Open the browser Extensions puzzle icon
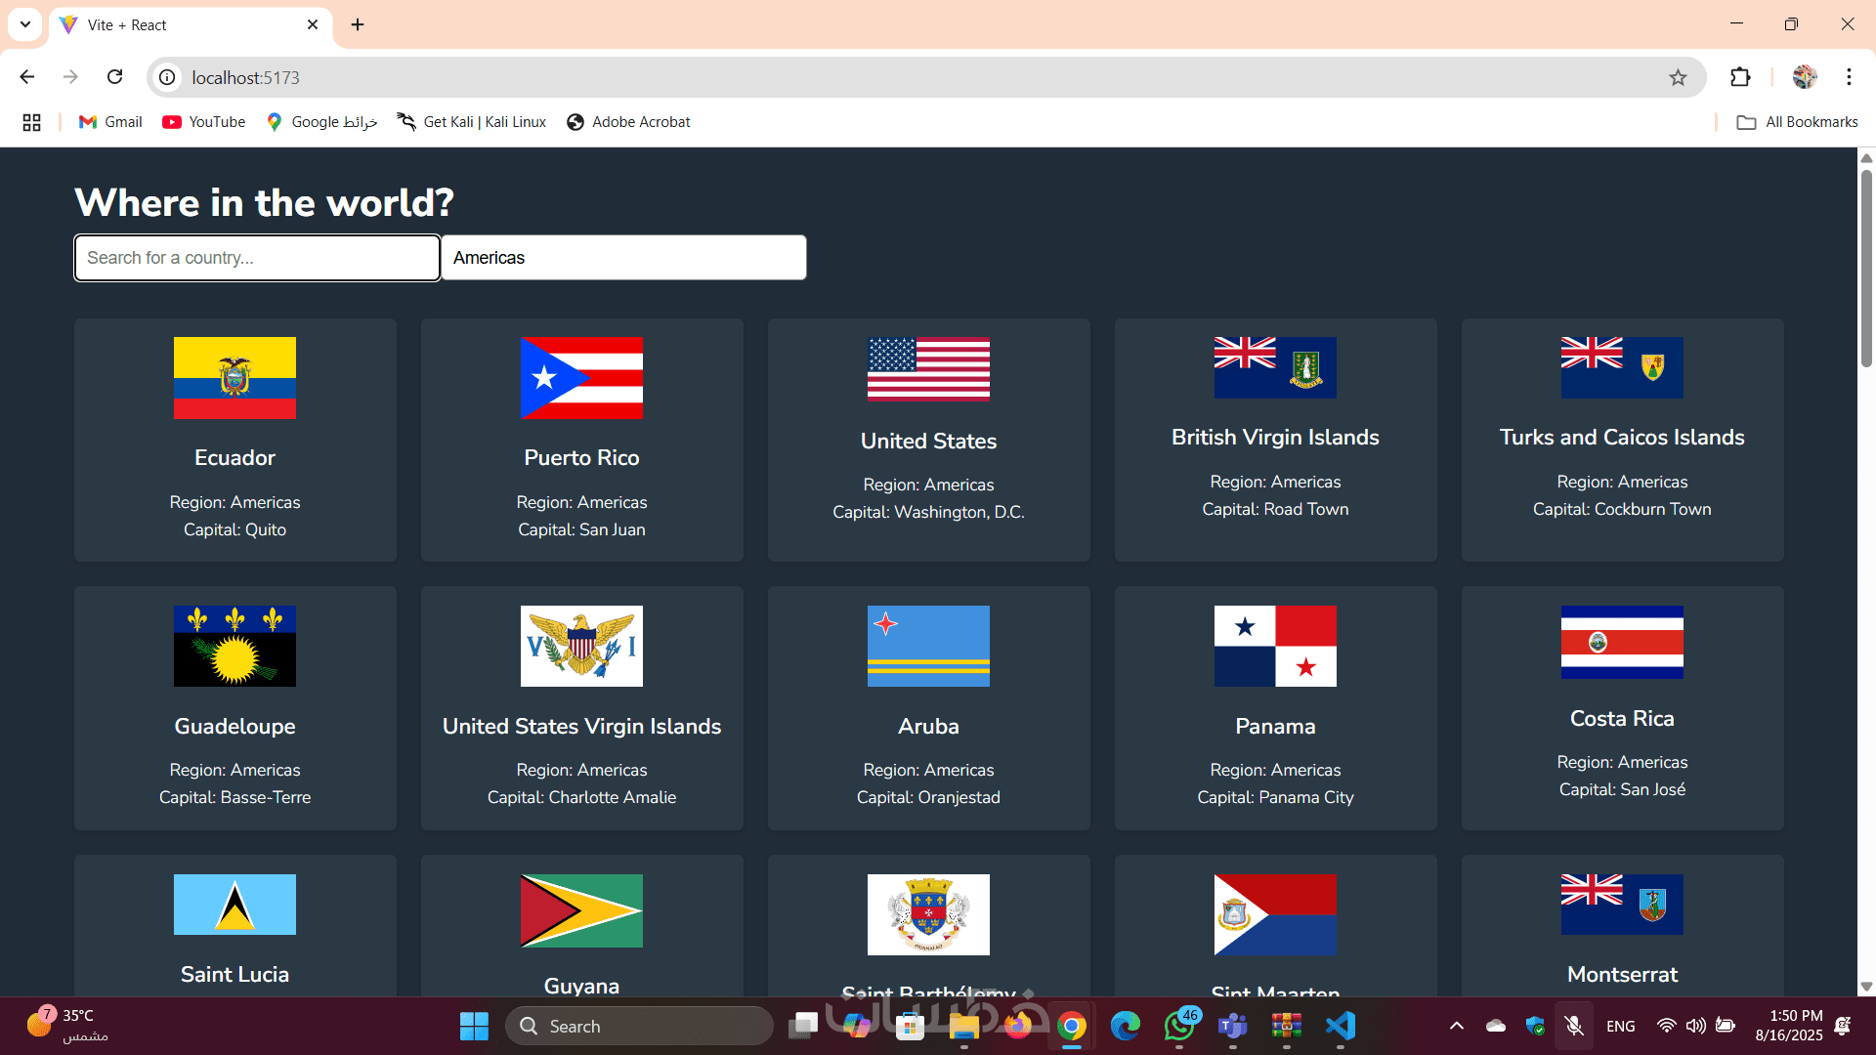1876x1055 pixels. pyautogui.click(x=1740, y=77)
